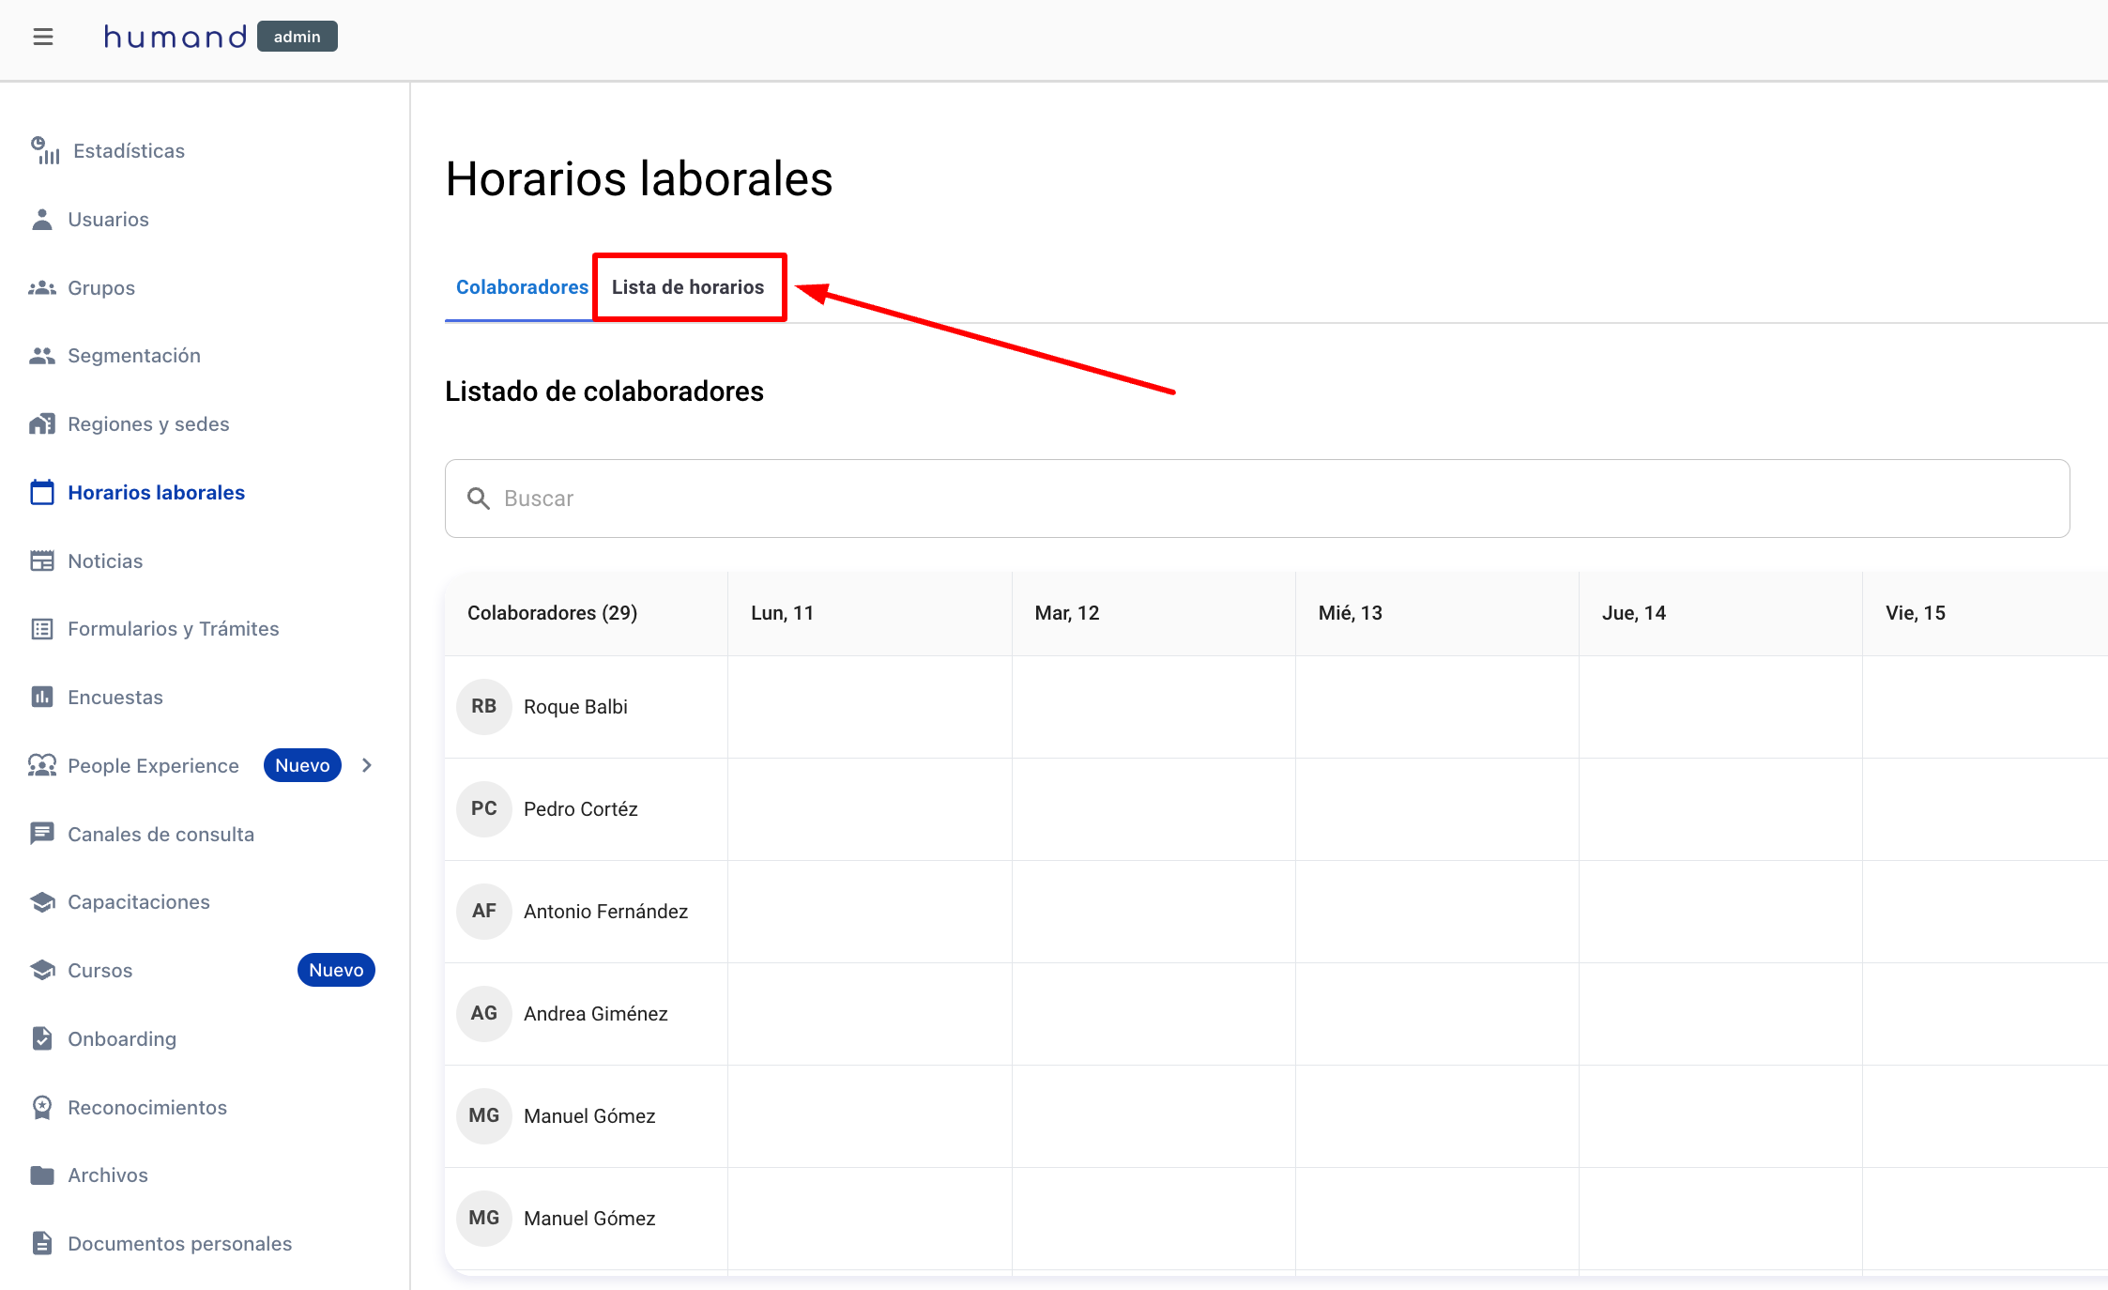Viewport: 2108px width, 1290px height.
Task: Click the Regiones y sedes building icon
Action: pos(42,424)
